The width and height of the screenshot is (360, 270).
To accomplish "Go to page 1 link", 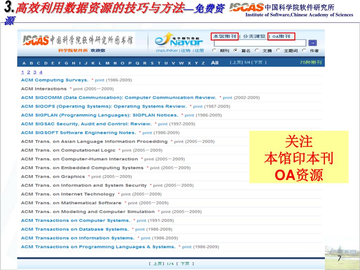I will tap(22, 72).
